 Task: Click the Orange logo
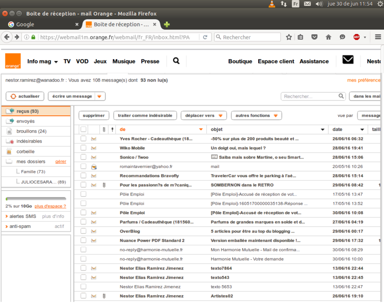(13, 61)
